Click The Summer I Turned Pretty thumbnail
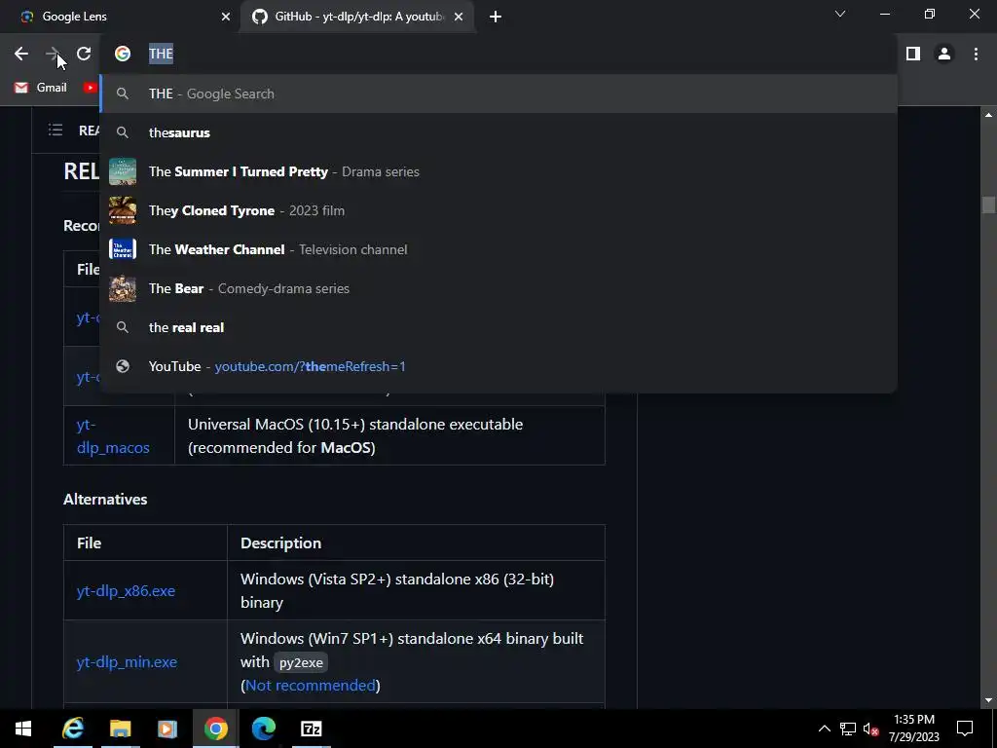The image size is (997, 748). click(123, 171)
